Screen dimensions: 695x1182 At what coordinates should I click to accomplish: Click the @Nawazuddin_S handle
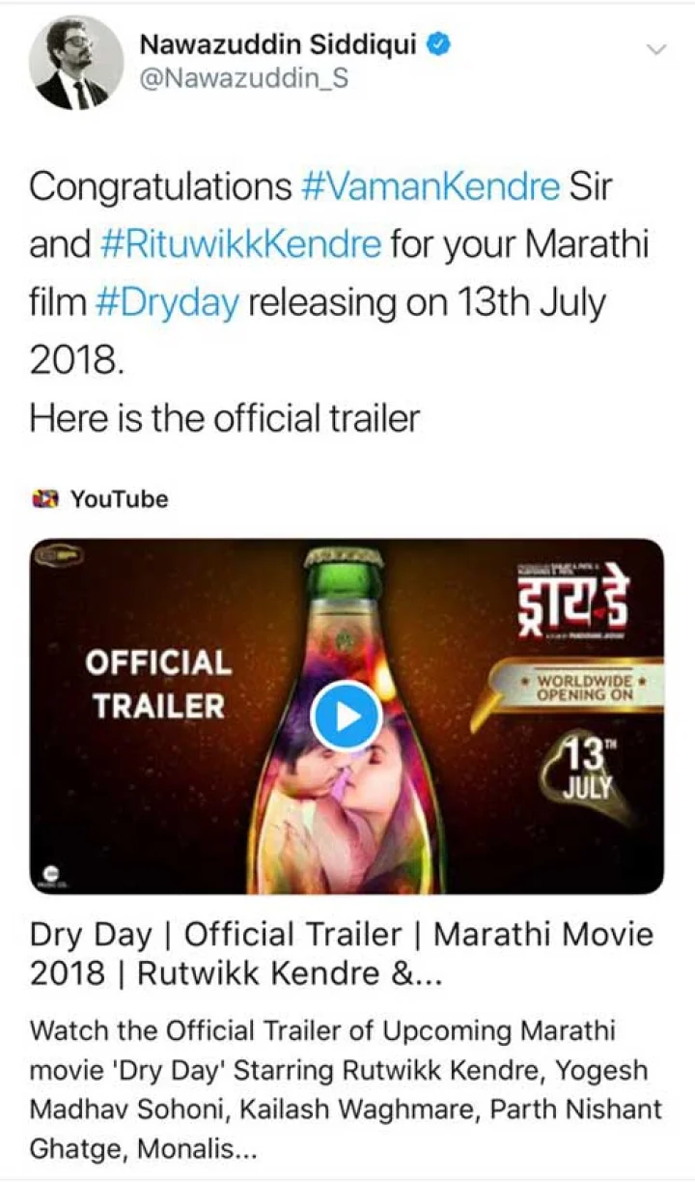pyautogui.click(x=244, y=79)
